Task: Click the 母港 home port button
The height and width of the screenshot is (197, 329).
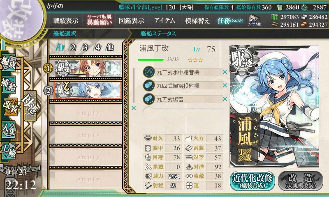Action: 30,105
